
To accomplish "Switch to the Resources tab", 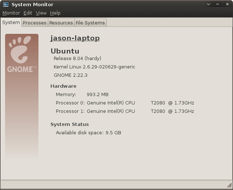I will [61, 23].
